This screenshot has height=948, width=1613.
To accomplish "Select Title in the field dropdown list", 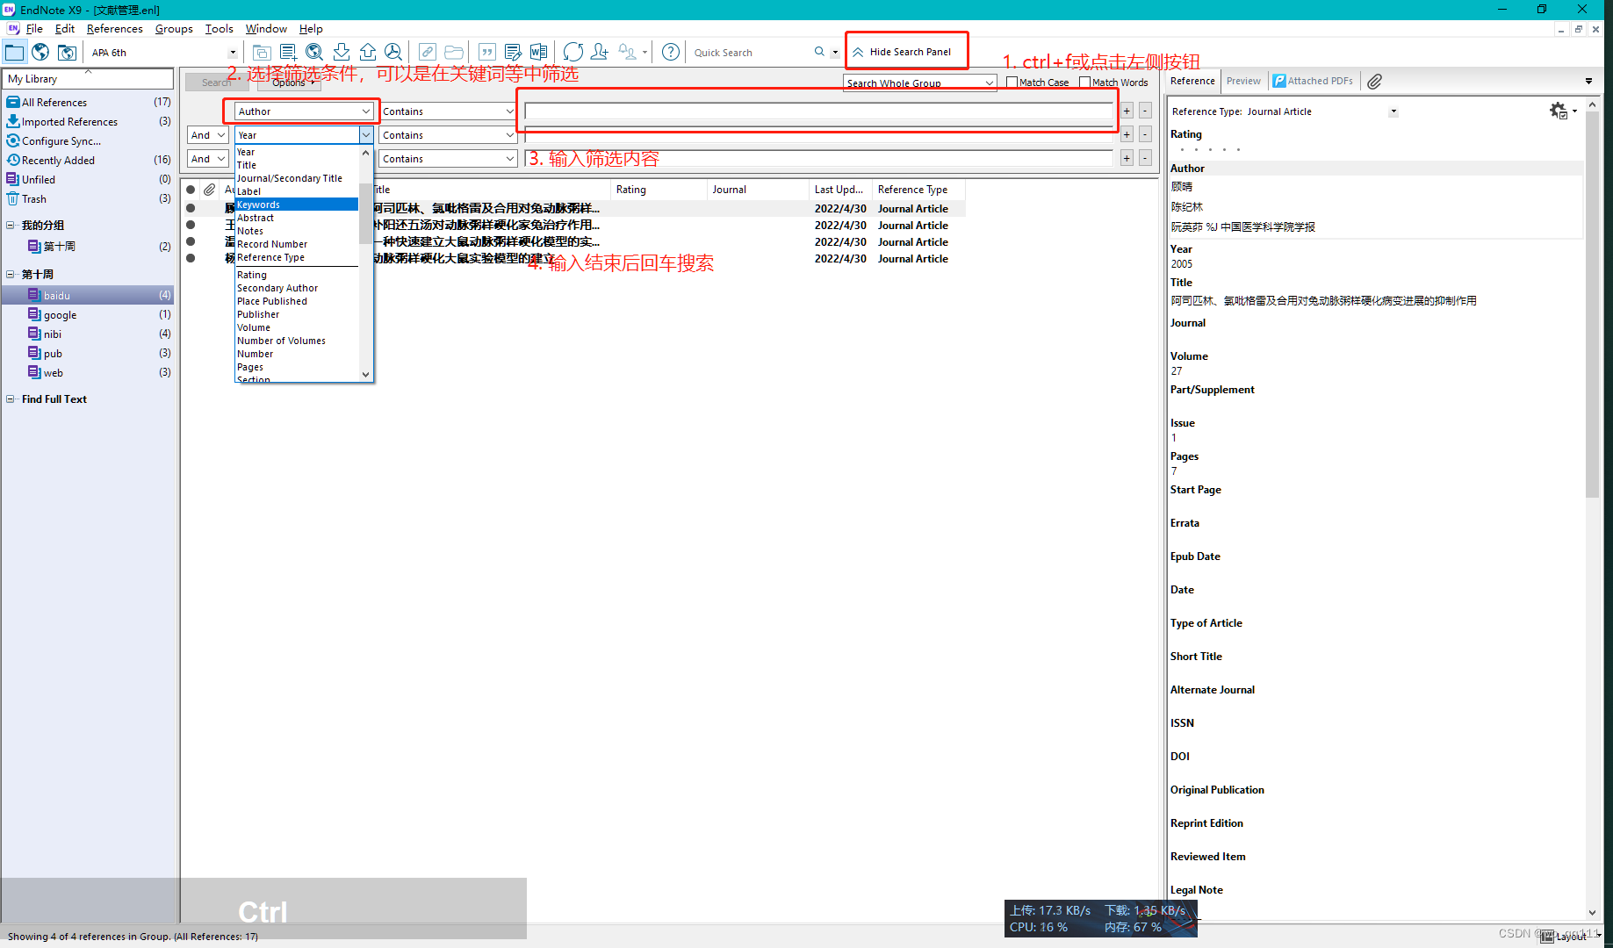I will click(x=297, y=165).
